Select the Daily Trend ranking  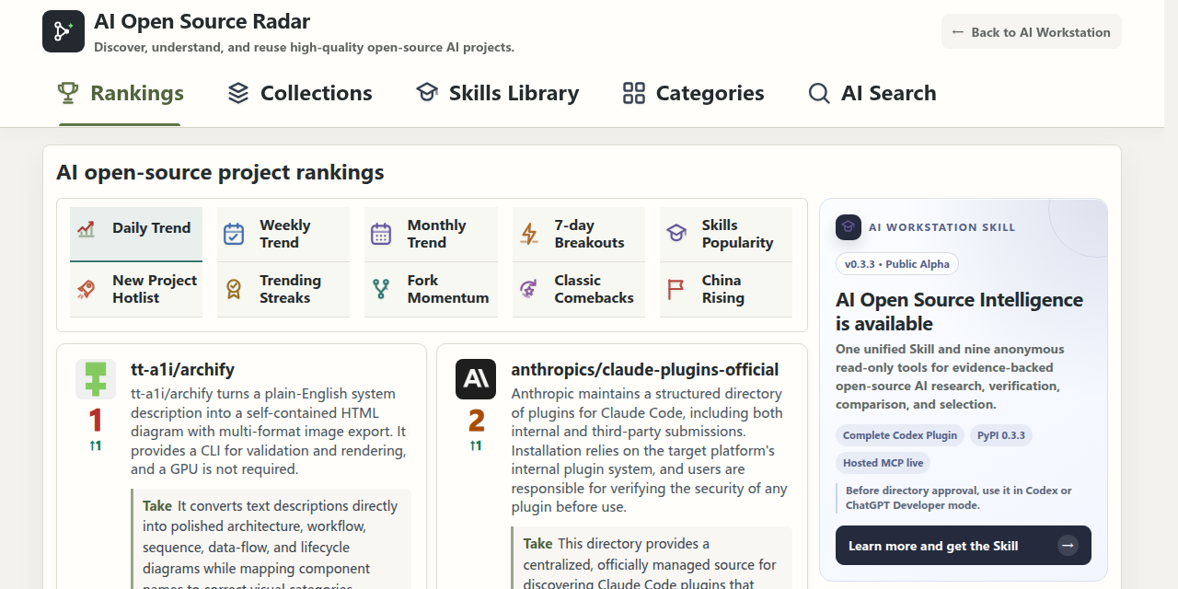[136, 234]
